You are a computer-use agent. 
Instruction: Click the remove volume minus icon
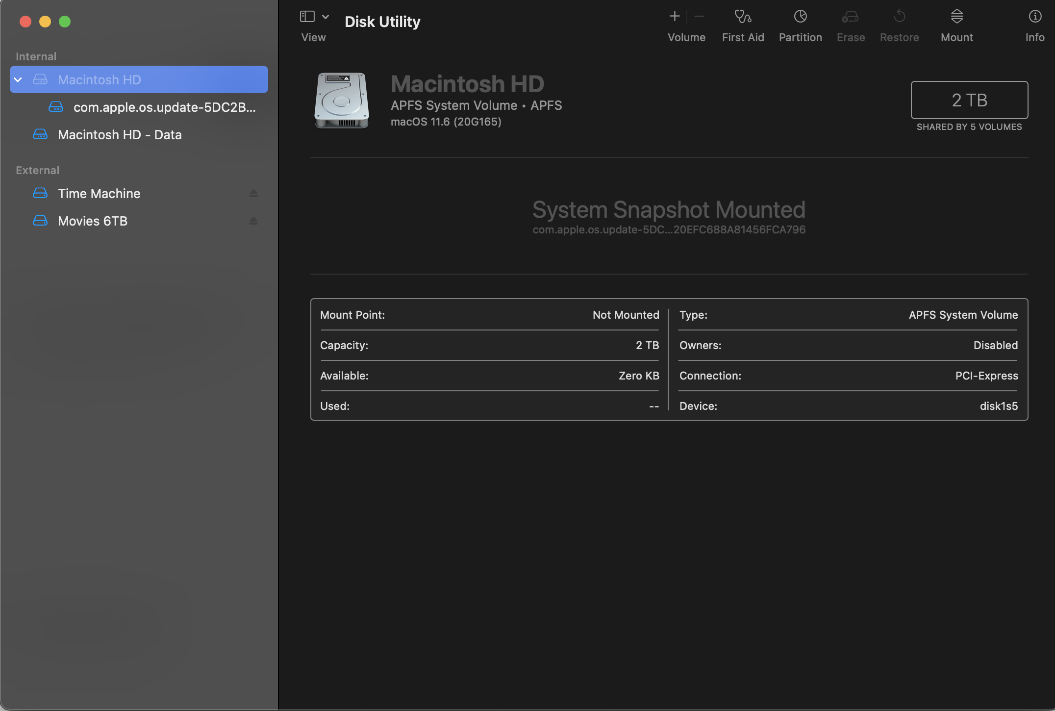coord(700,17)
